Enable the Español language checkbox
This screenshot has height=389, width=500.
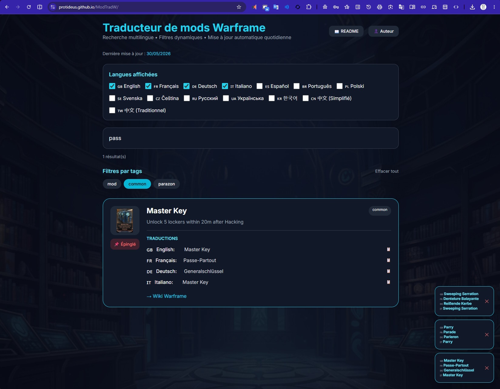click(x=260, y=86)
